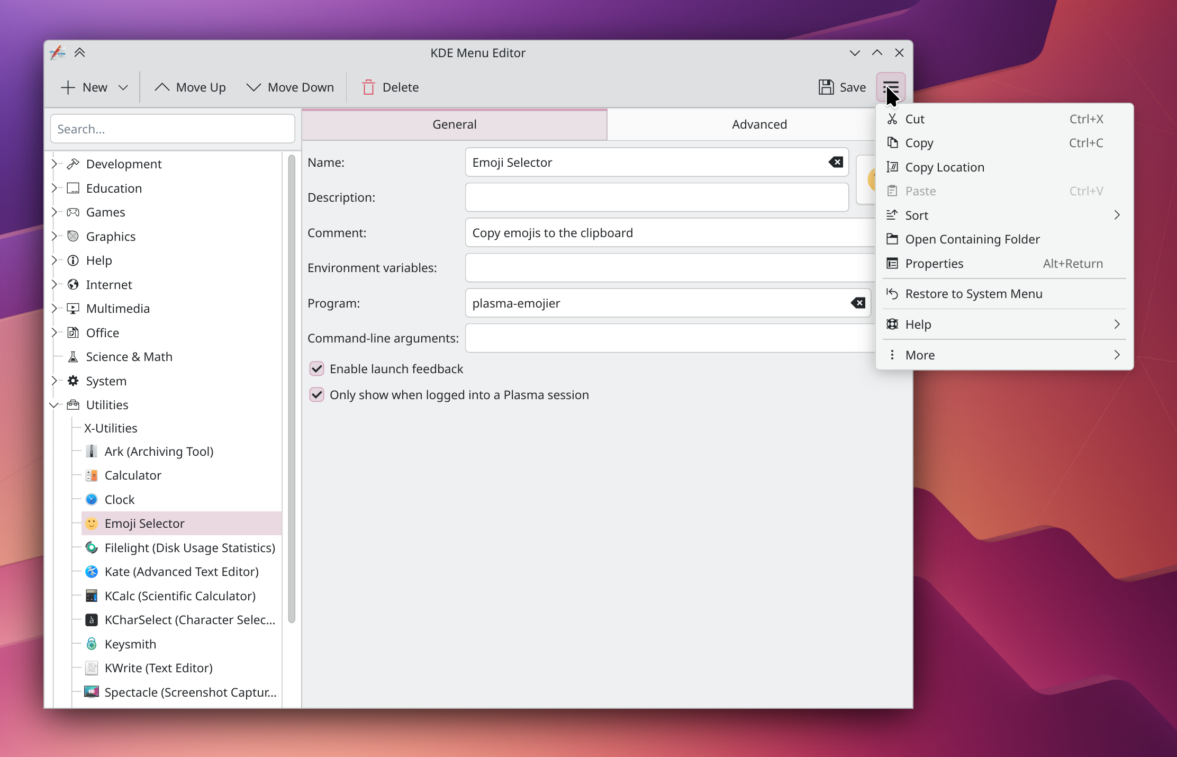
Task: Click the Delete button label
Action: pyautogui.click(x=401, y=87)
